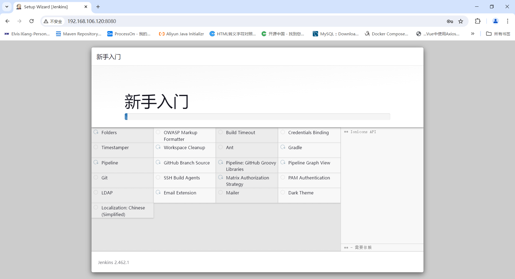
Task: Click the OWASP Markup Formatter pending circle
Action: (x=158, y=132)
